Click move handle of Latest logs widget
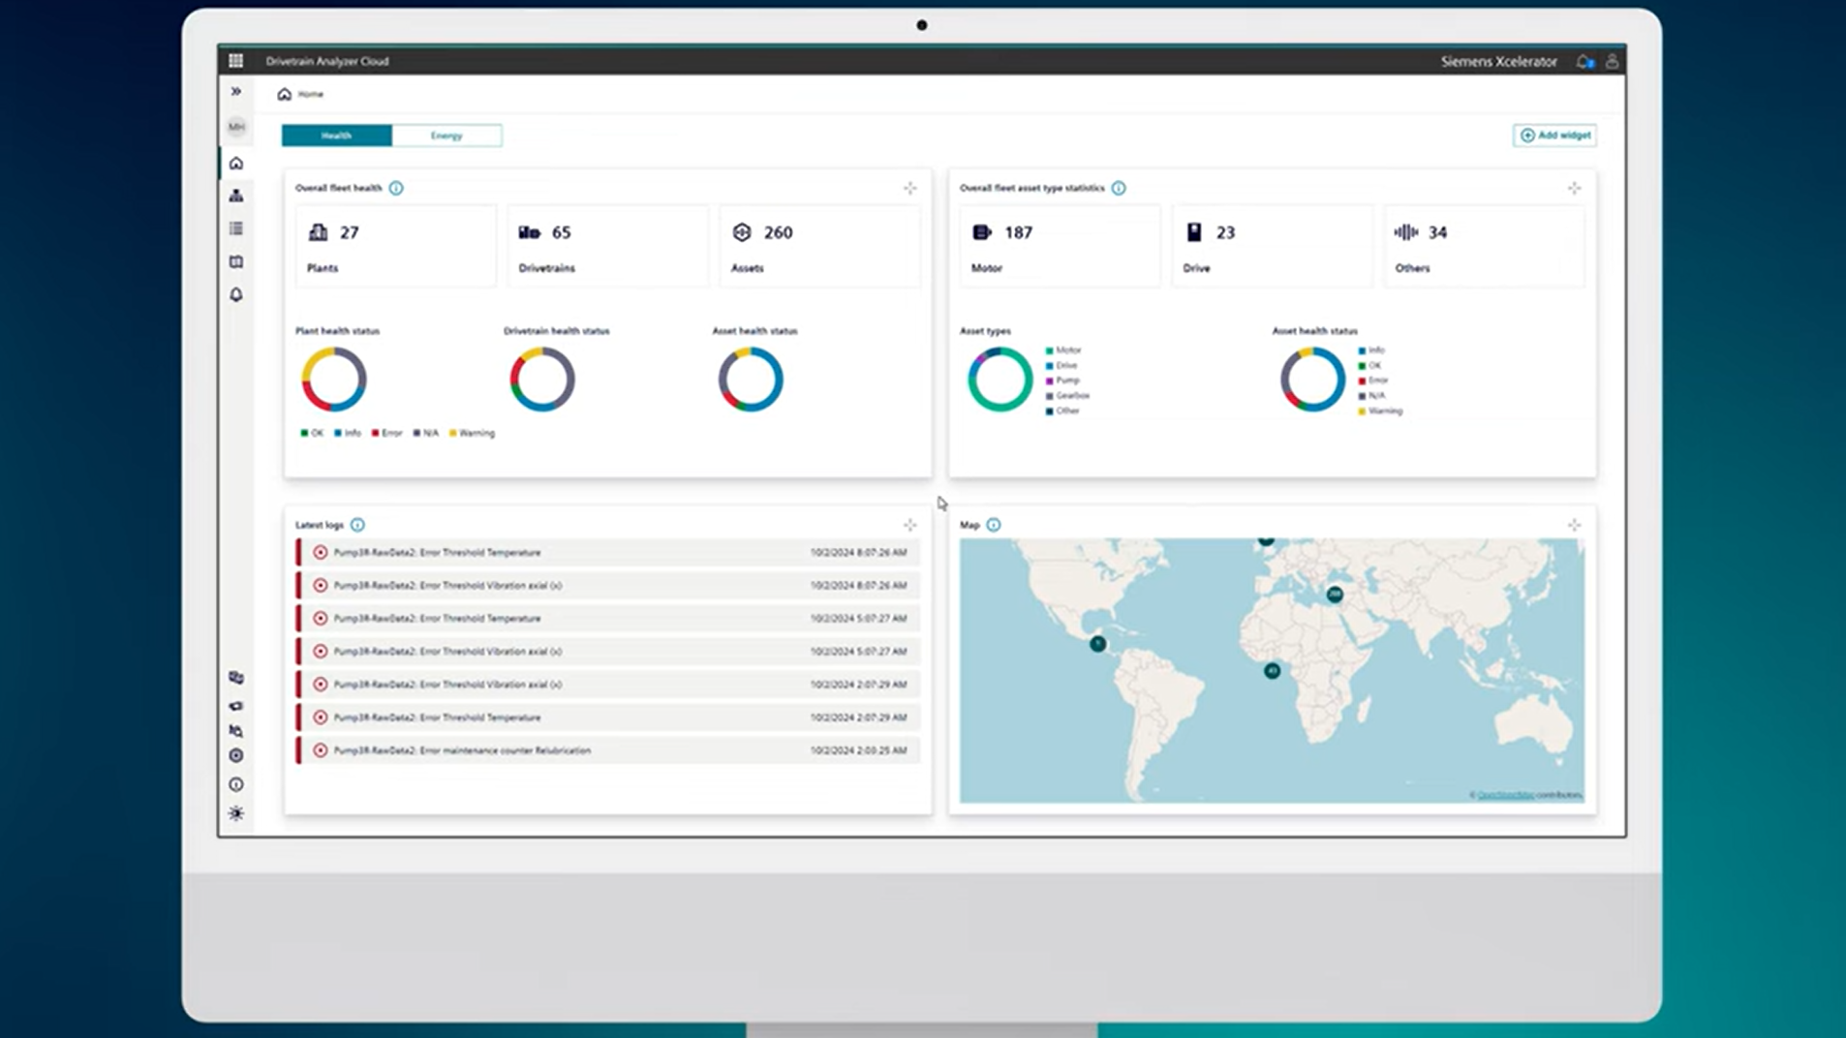The height and width of the screenshot is (1038, 1846). (x=909, y=525)
